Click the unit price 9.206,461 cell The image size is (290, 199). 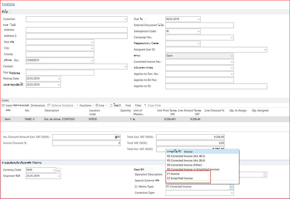170,119
